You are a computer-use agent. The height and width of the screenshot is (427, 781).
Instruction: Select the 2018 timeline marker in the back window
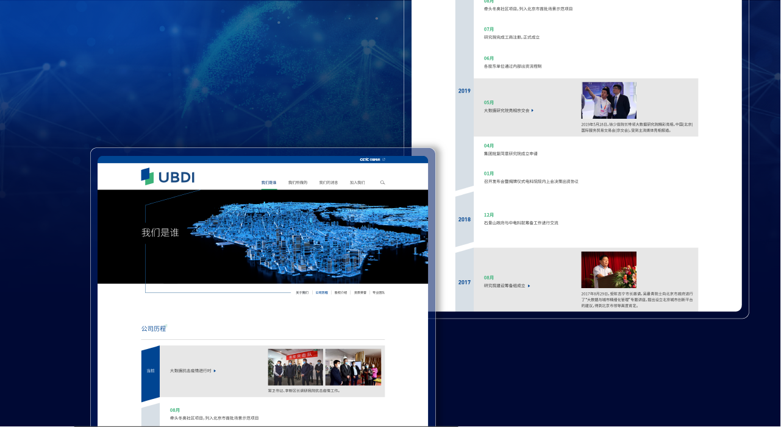point(465,219)
